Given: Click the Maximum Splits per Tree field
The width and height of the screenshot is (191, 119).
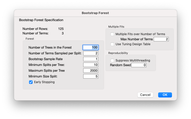Looking at the screenshot, I should tap(90, 71).
